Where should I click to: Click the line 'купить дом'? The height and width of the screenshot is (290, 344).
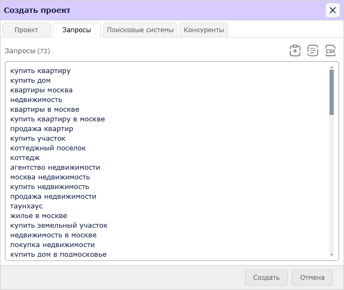[31, 81]
